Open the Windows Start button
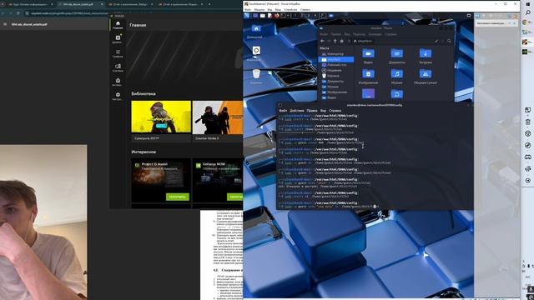Image resolution: width=534 pixels, height=300 pixels. 528,4
